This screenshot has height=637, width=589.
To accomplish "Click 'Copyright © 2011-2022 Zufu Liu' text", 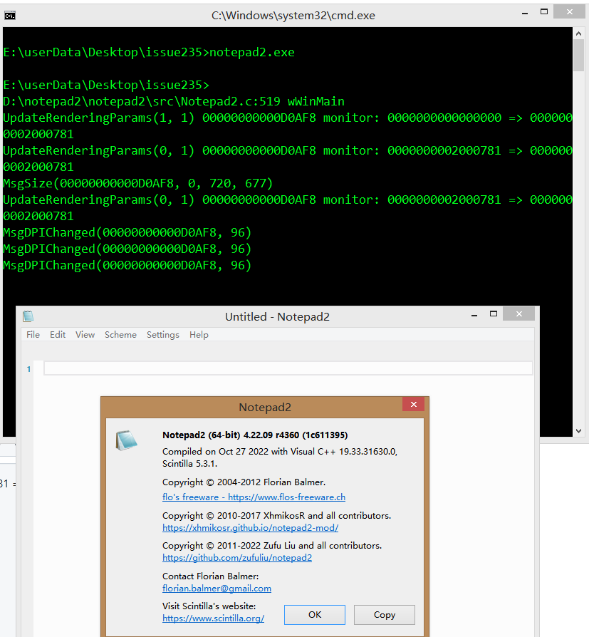I will 272,546.
